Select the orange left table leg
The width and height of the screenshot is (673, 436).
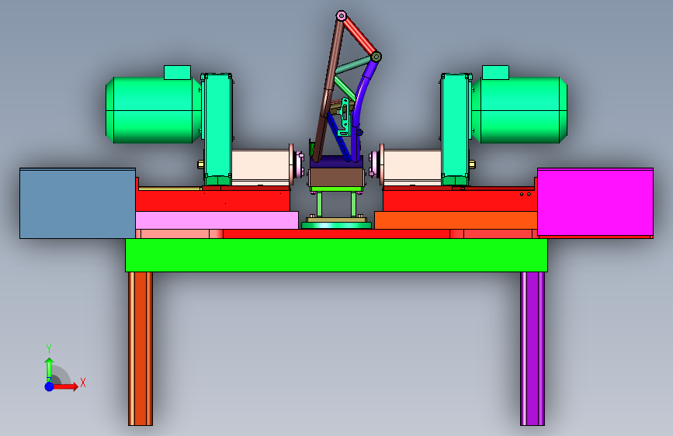140,349
